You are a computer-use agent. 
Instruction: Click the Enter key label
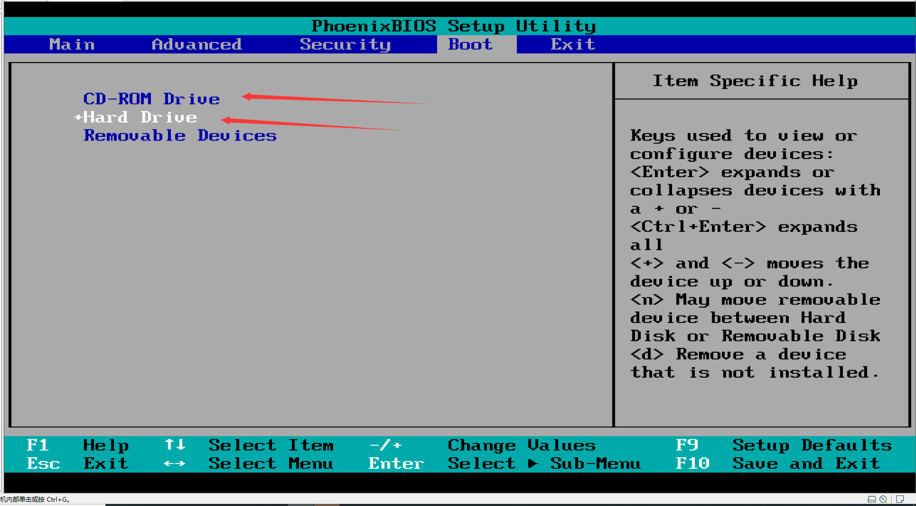(x=397, y=464)
